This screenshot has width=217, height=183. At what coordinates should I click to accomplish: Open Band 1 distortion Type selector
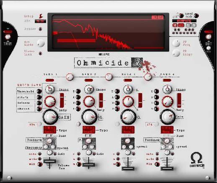49,130
